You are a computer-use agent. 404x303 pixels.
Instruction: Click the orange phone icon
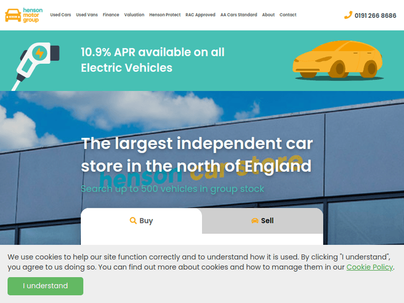point(348,15)
